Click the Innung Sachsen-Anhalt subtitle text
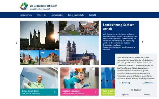Image resolution: width=159 pixels, height=99 pixels. (40, 9)
